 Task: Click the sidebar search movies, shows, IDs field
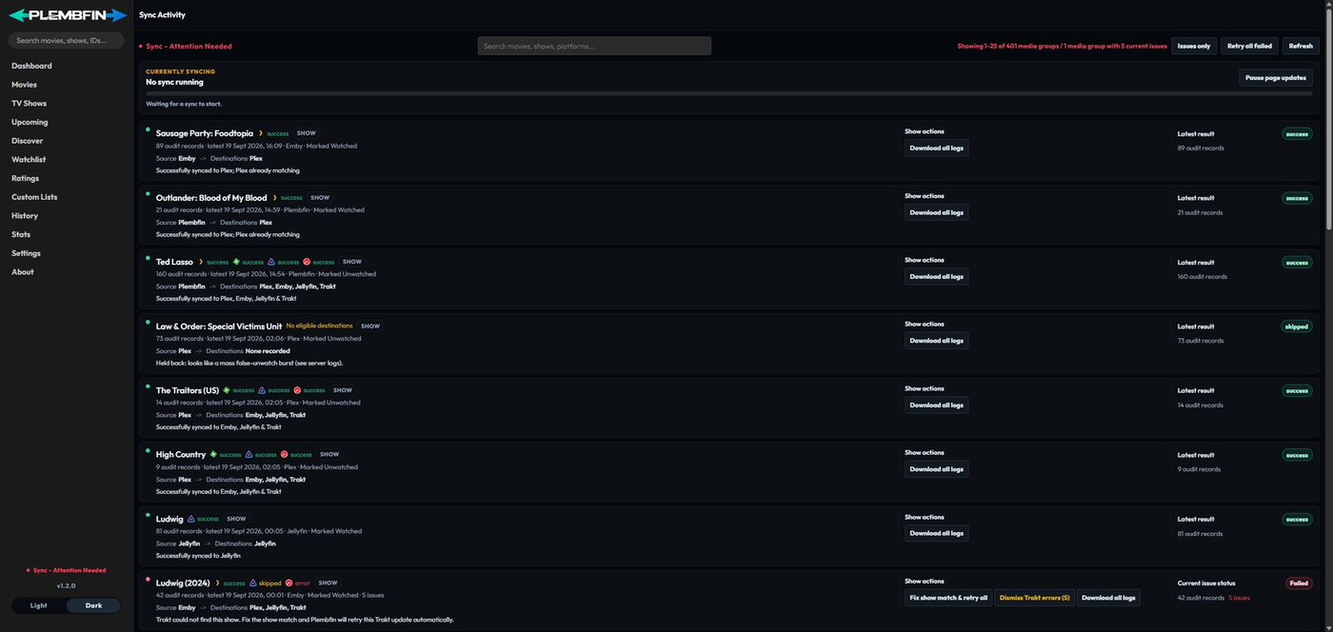click(67, 40)
